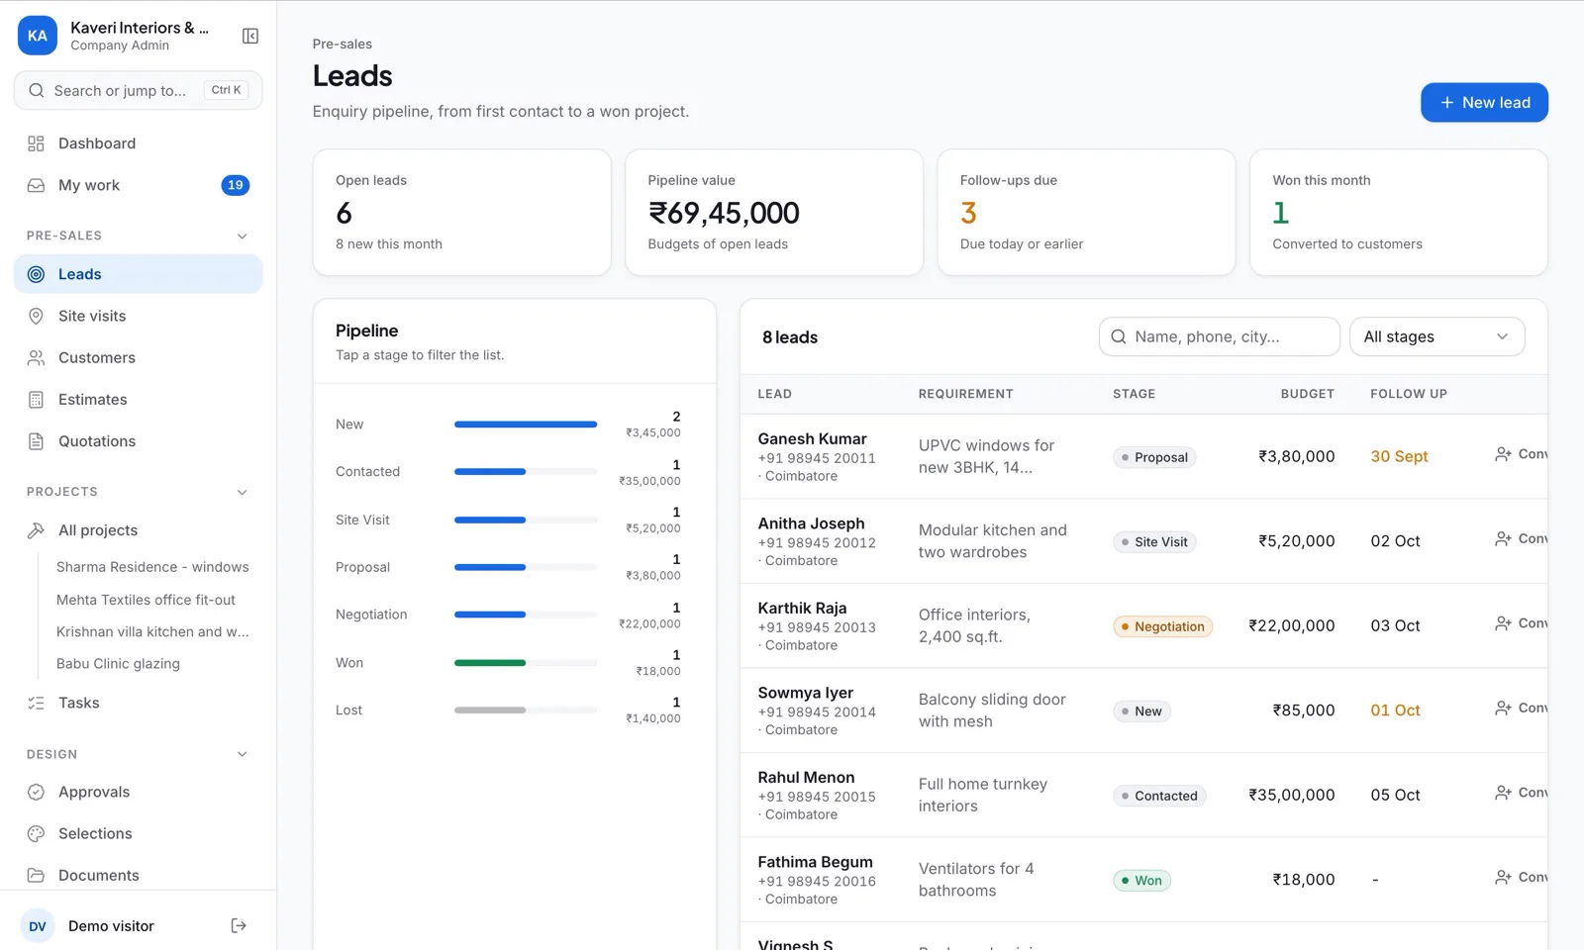Click the Approvals check-circle icon
This screenshot has width=1584, height=950.
pyautogui.click(x=36, y=792)
